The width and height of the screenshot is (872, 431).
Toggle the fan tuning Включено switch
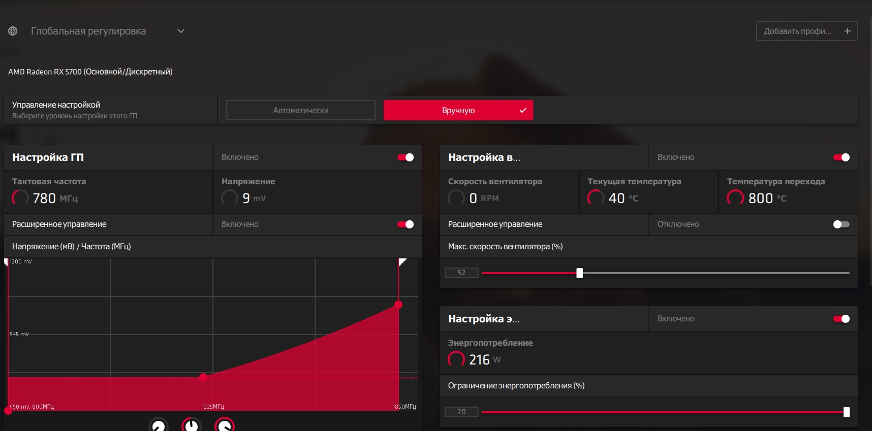842,157
